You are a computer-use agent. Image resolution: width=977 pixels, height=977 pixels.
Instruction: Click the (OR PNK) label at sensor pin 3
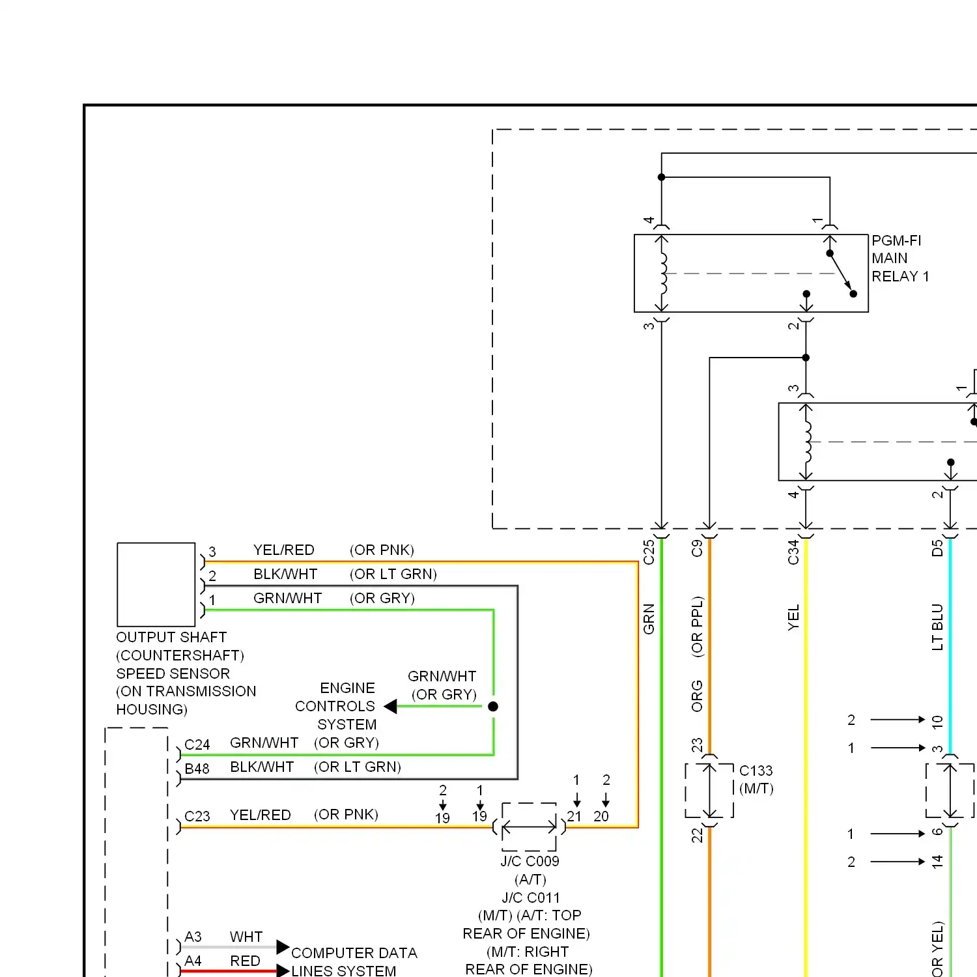pyautogui.click(x=382, y=550)
